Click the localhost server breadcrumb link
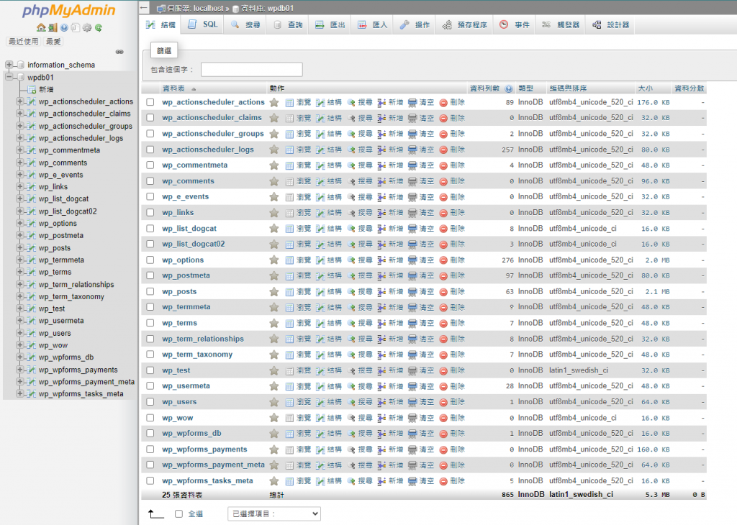Screen dimensions: 737x525 click(x=195, y=8)
